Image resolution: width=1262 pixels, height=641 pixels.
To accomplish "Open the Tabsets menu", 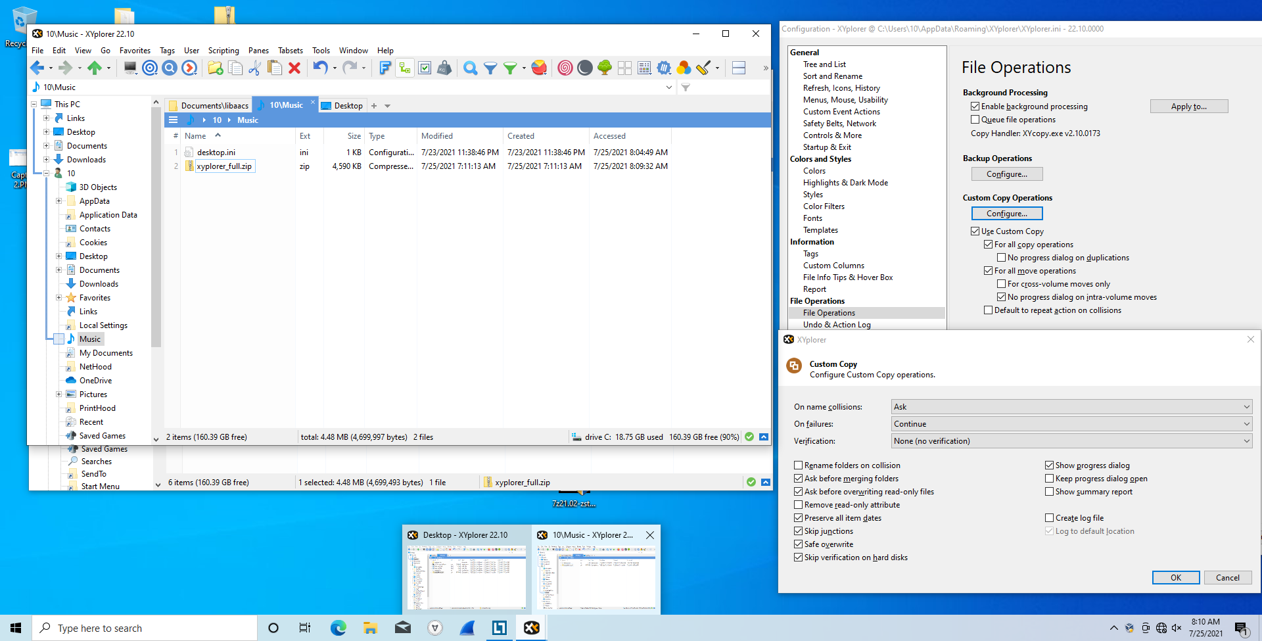I will tap(291, 51).
